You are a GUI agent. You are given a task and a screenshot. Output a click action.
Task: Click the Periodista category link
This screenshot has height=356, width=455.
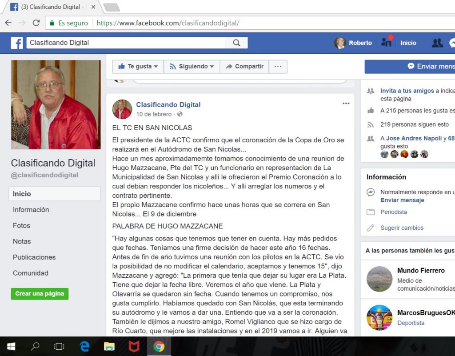[x=394, y=212]
